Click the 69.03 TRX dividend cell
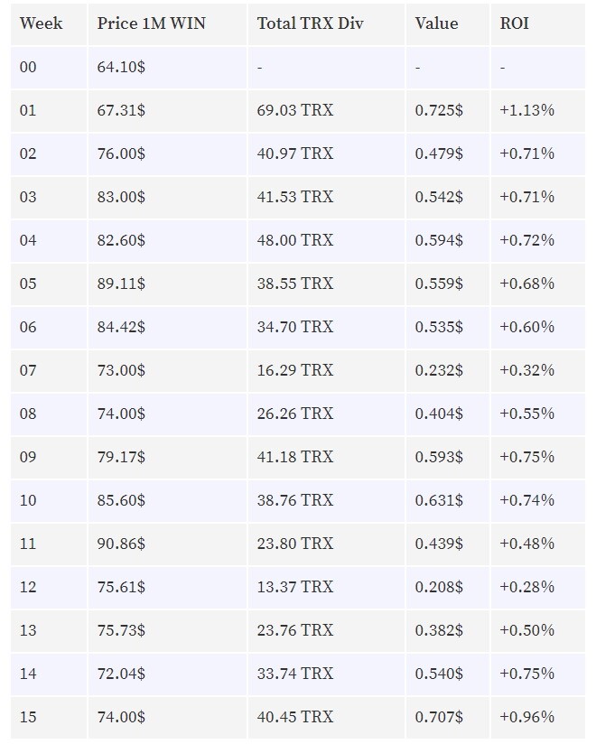 pyautogui.click(x=294, y=110)
